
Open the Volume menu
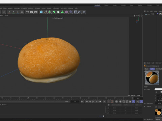10,8
